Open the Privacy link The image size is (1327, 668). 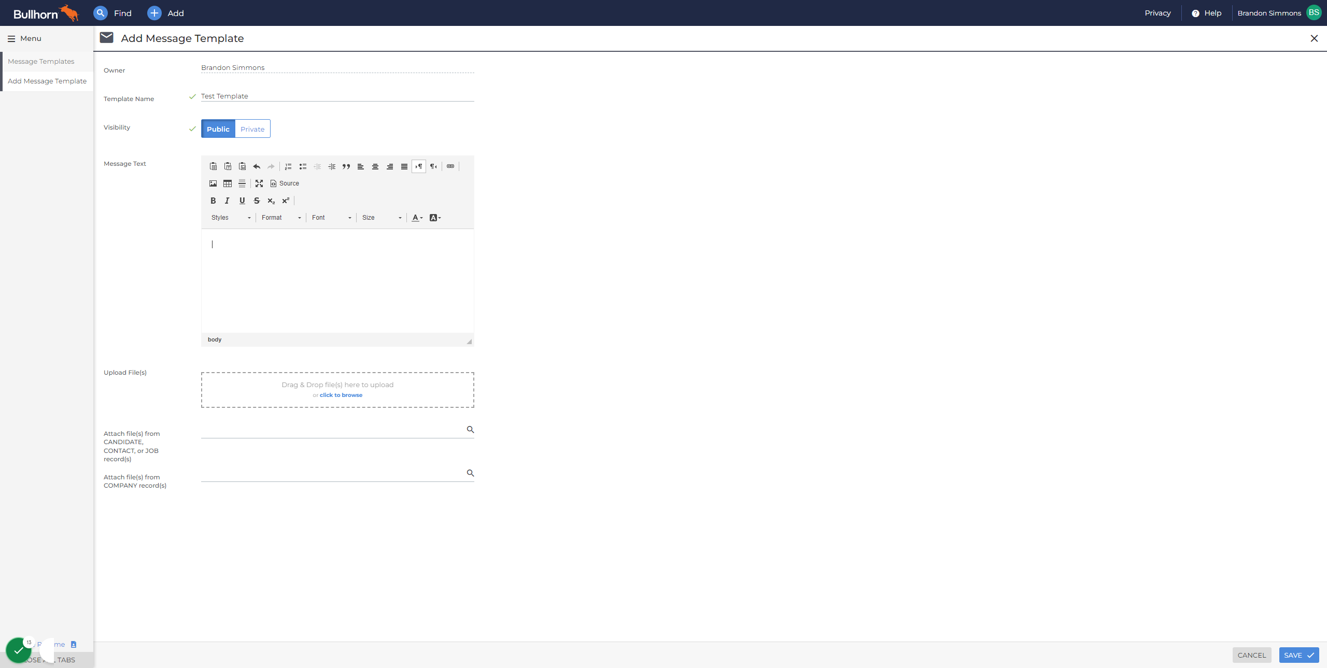pos(1157,13)
